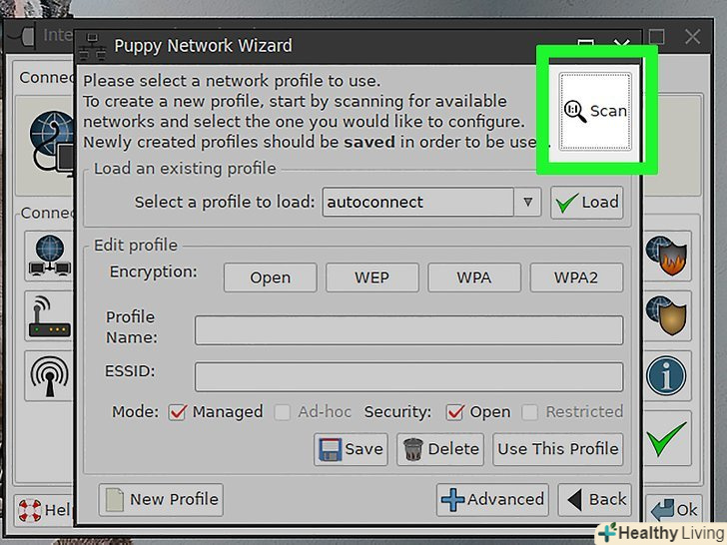Click the Ok button in background window
The height and width of the screenshot is (545, 727).
(x=674, y=510)
